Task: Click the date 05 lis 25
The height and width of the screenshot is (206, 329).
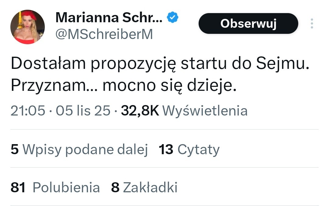Action: coord(83,111)
